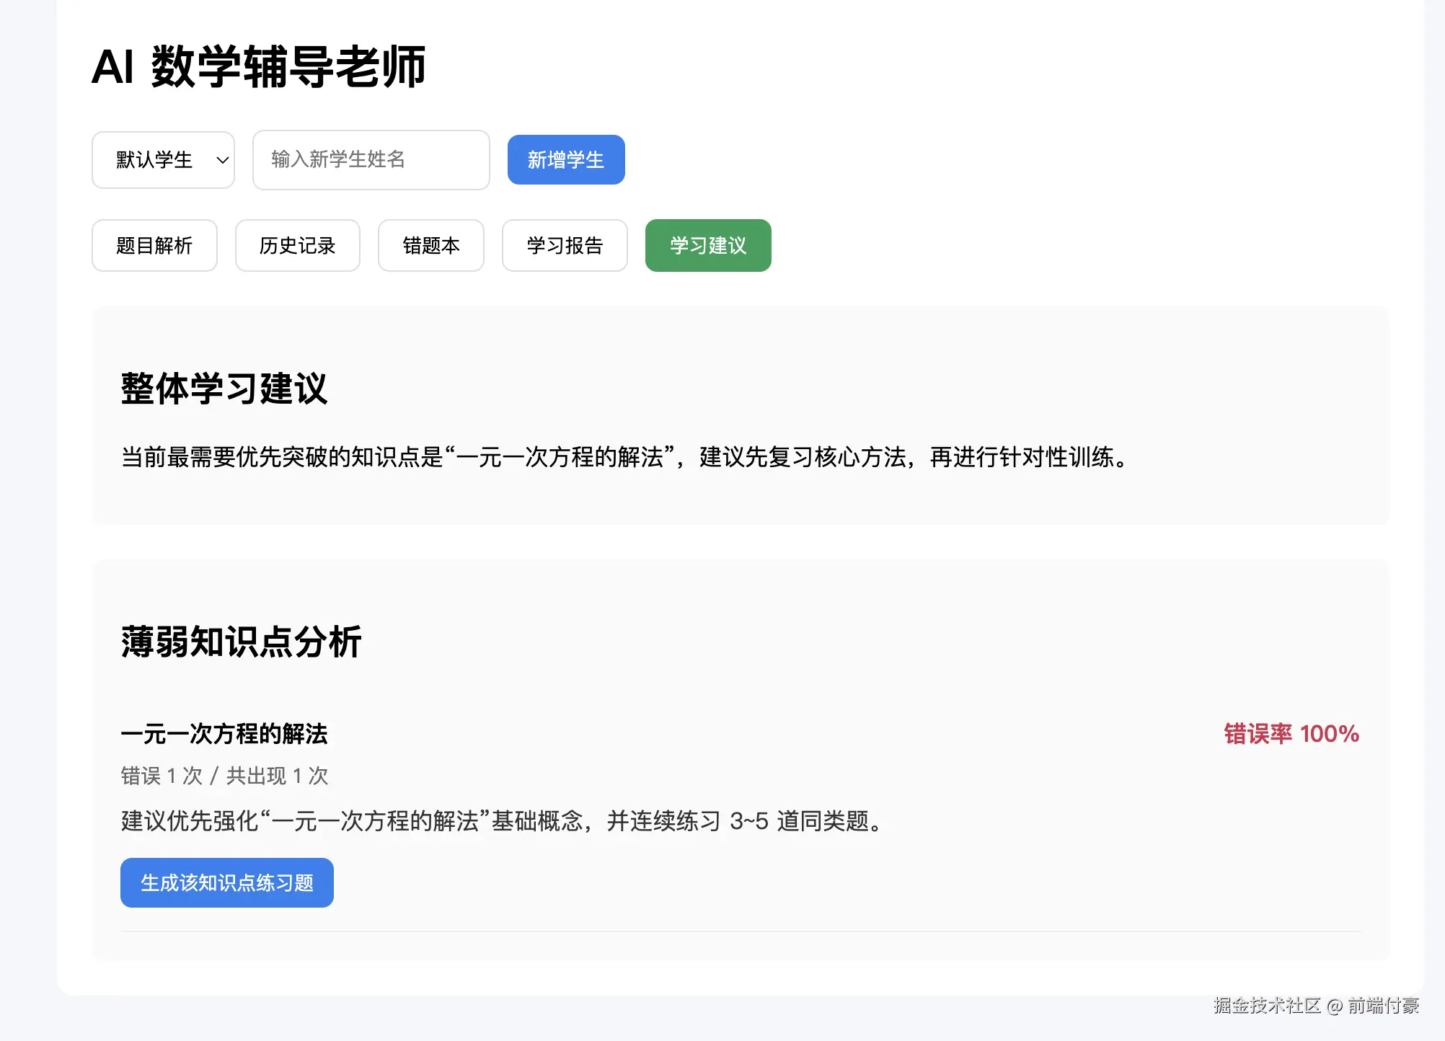This screenshot has height=1041, width=1445.
Task: Select the green 学习建议 tab
Action: point(707,246)
